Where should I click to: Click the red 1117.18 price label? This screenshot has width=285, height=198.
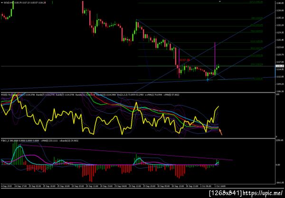185,60
